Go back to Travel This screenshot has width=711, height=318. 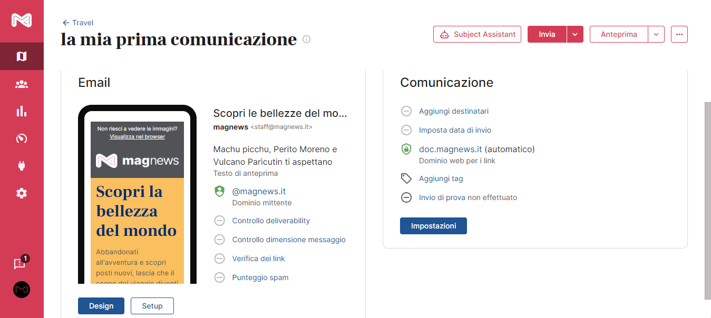pyautogui.click(x=78, y=23)
